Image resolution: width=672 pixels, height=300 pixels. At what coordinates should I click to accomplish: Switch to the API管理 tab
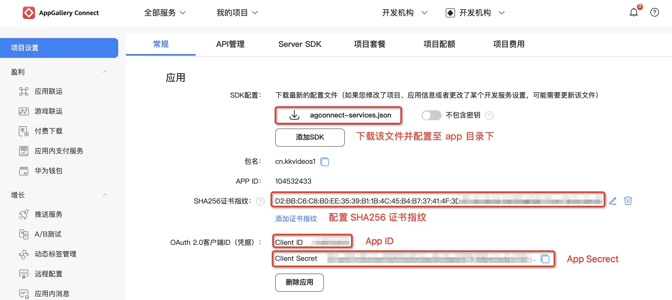230,44
